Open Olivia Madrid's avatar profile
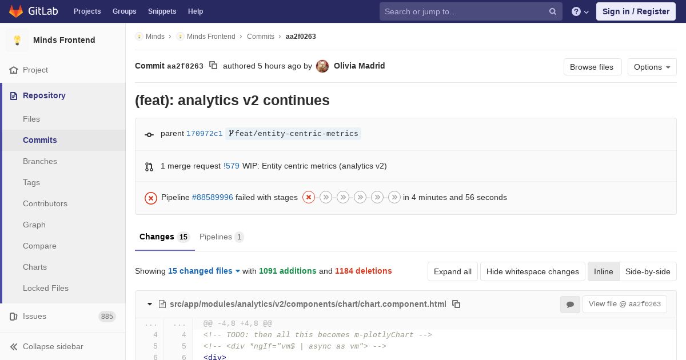Viewport: 686px width, 360px height. pyautogui.click(x=322, y=66)
